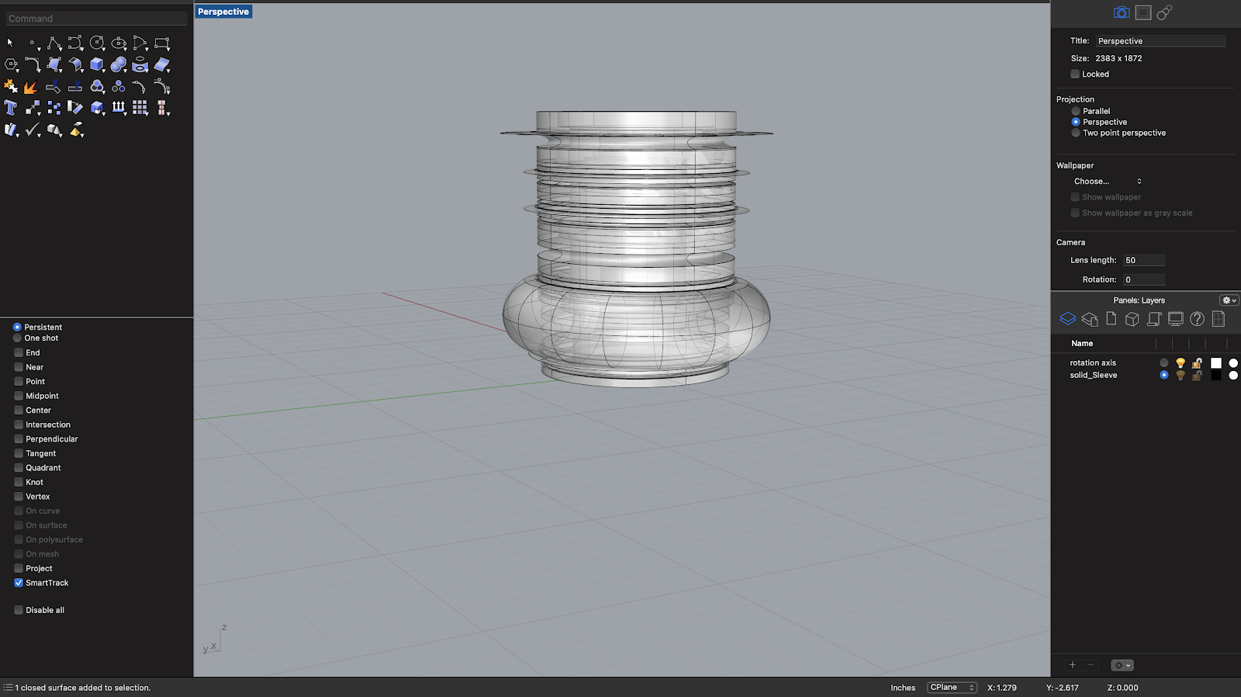Make rotation axis the current layer

[1163, 362]
